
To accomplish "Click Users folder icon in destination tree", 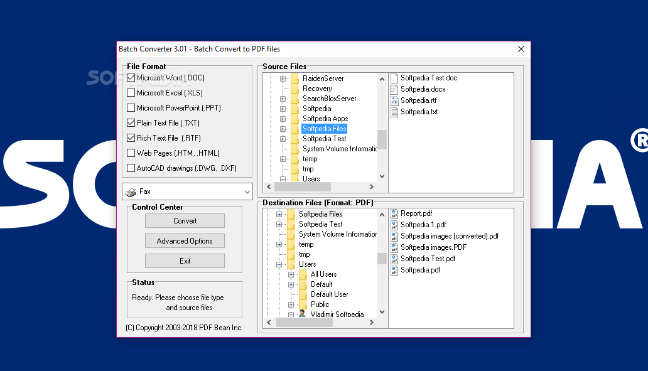I will point(291,264).
